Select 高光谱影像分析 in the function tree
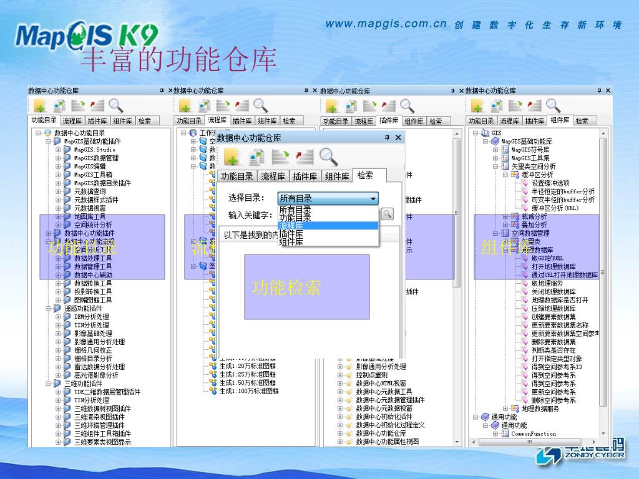Viewport: 639px width, 479px height. [96, 375]
